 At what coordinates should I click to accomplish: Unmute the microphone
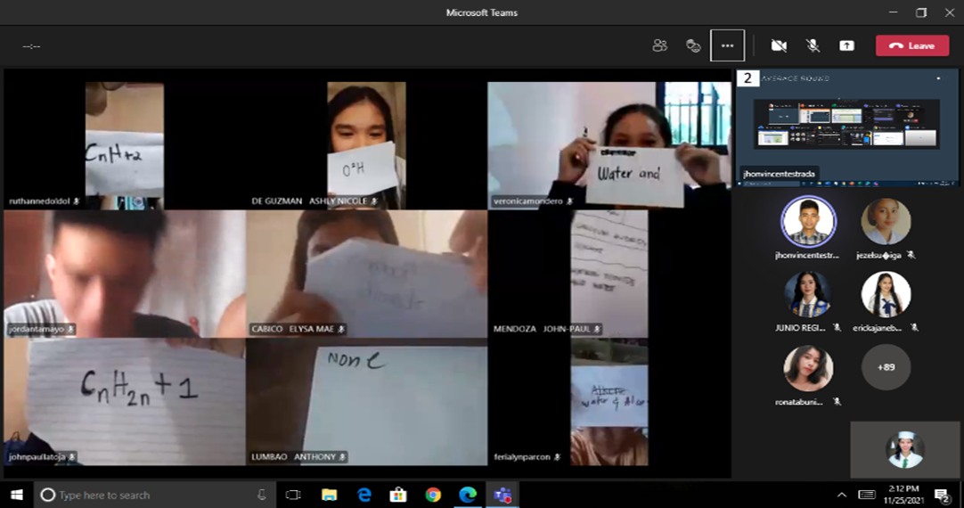pyautogui.click(x=813, y=45)
